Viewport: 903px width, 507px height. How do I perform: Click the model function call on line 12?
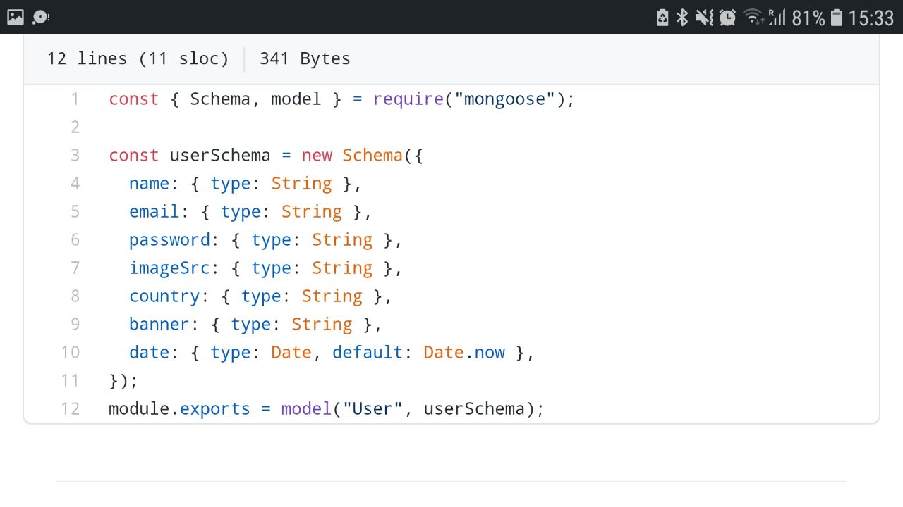(307, 409)
